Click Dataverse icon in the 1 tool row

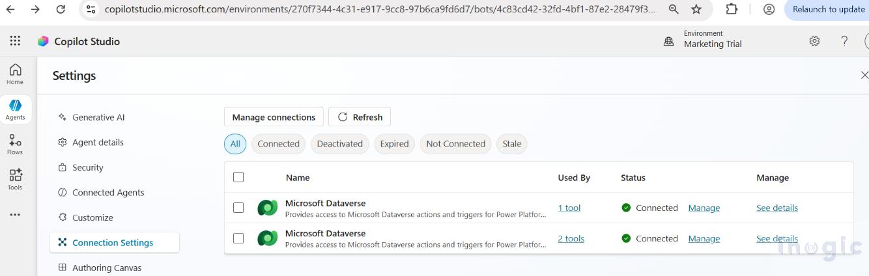tap(267, 208)
